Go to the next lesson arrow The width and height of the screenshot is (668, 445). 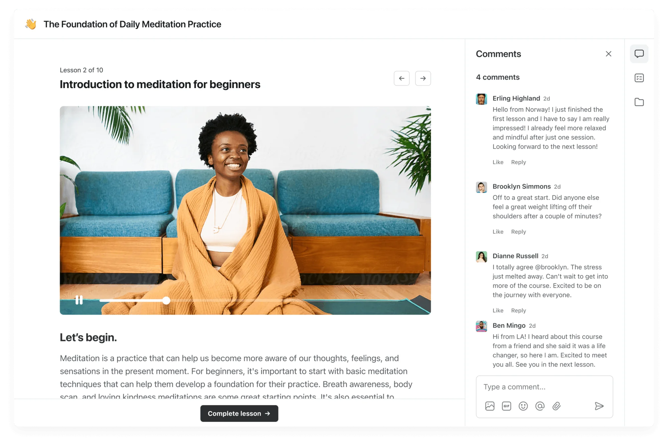(x=423, y=78)
